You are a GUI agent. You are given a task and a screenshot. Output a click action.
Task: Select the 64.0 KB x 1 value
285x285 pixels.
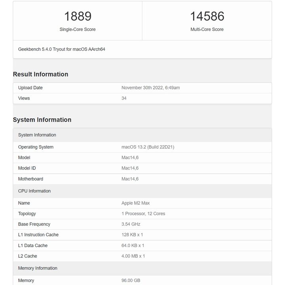tap(133, 245)
